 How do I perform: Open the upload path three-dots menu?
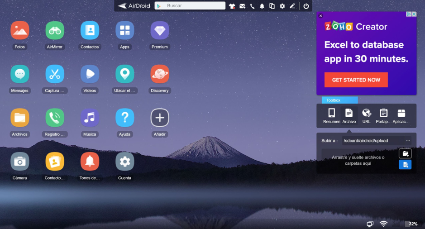(408, 141)
